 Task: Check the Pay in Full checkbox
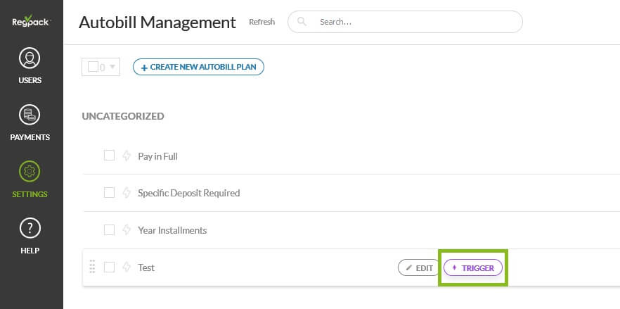[x=109, y=156]
